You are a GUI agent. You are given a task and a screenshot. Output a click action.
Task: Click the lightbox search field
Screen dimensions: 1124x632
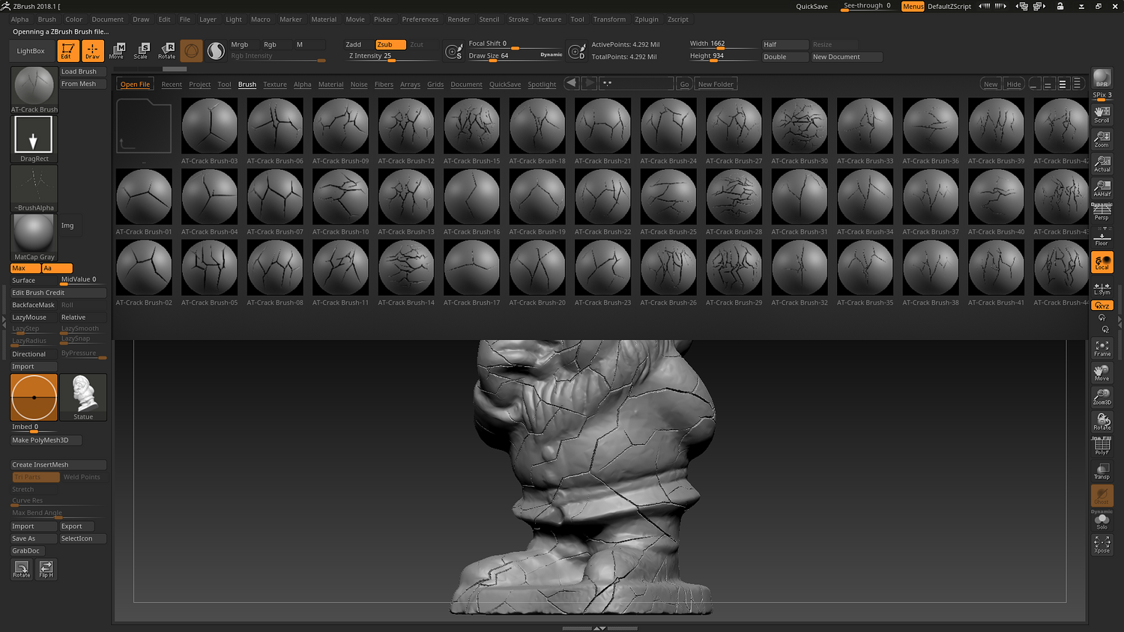pos(636,84)
